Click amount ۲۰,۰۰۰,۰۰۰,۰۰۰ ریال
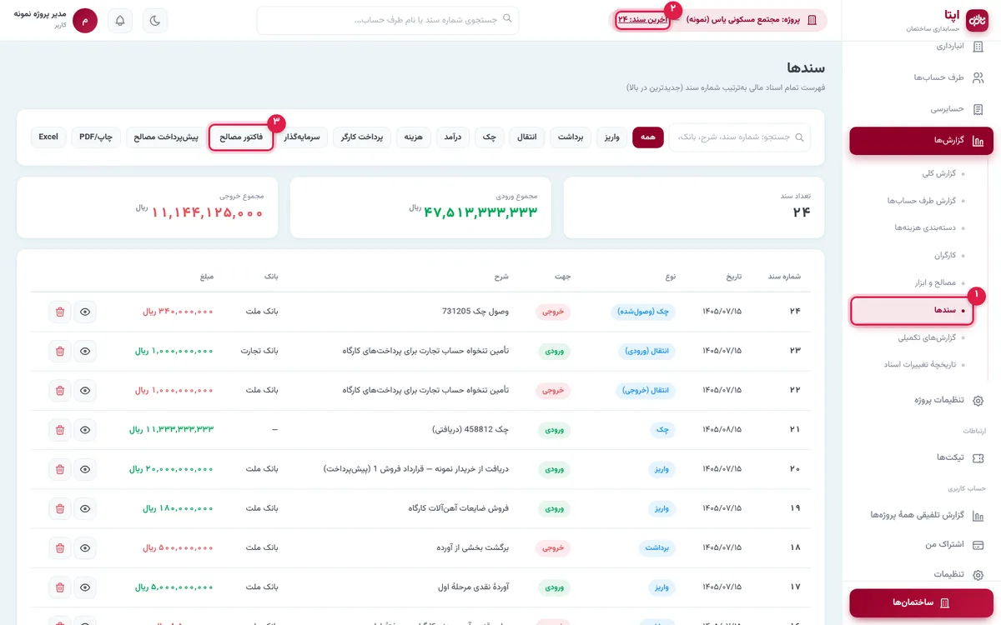This screenshot has width=1001, height=625. [x=172, y=468]
